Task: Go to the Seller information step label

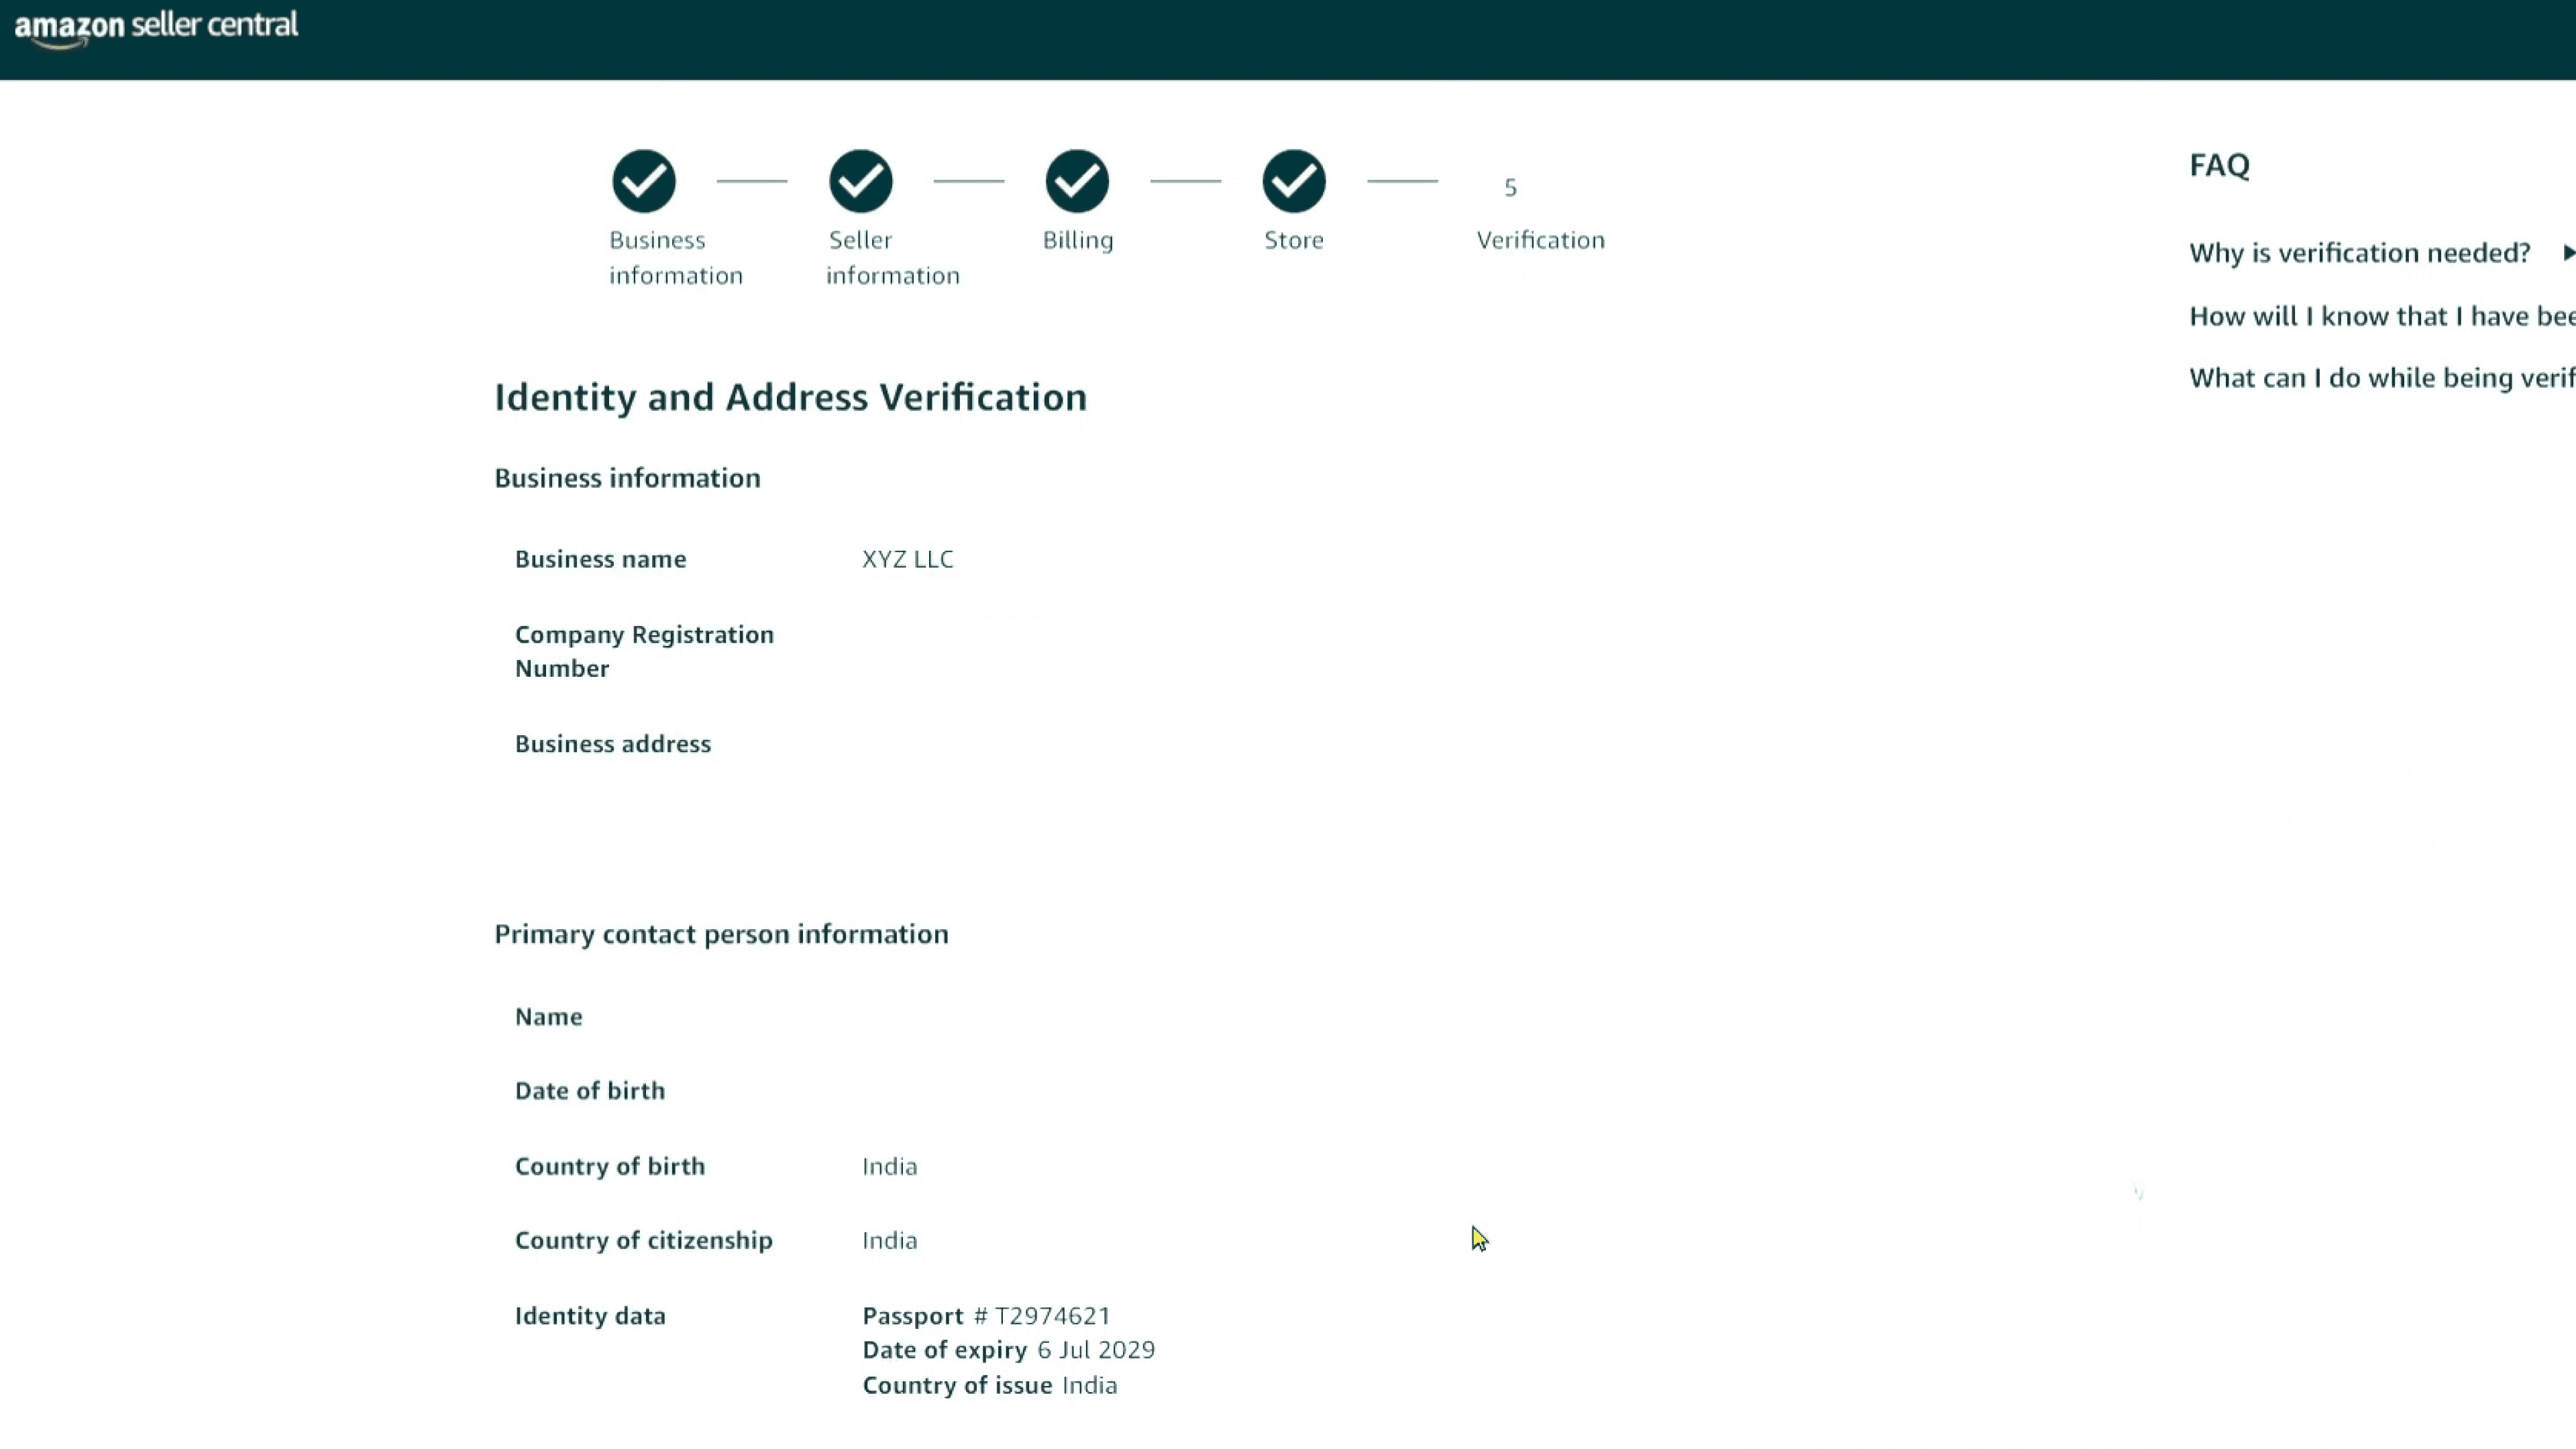Action: (x=892, y=257)
